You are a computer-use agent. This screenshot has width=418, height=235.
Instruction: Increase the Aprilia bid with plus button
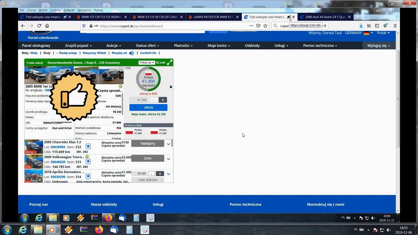click(x=160, y=174)
